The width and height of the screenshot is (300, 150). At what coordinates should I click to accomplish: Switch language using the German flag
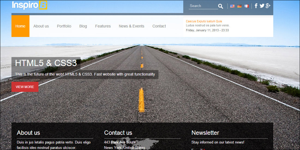pos(239,6)
